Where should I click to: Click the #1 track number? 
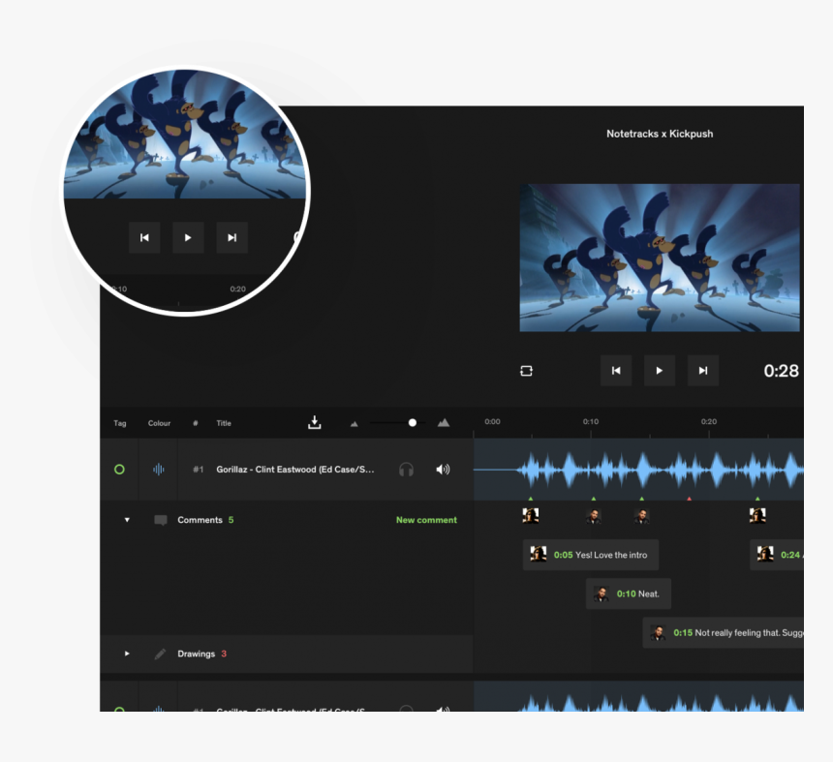pos(199,470)
